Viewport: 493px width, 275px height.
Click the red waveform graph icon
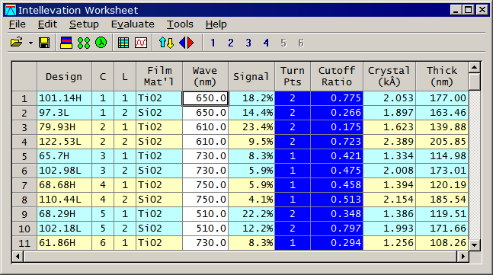141,43
